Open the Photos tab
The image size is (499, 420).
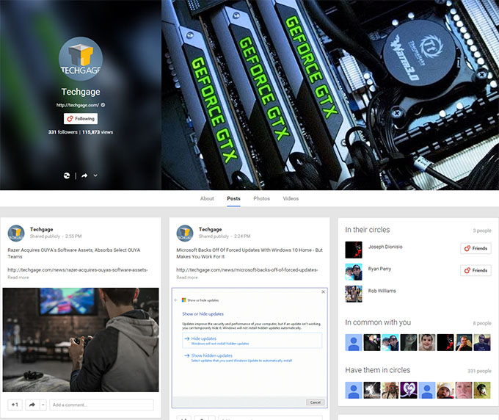261,198
